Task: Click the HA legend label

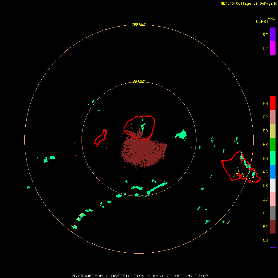Action: click(x=265, y=103)
